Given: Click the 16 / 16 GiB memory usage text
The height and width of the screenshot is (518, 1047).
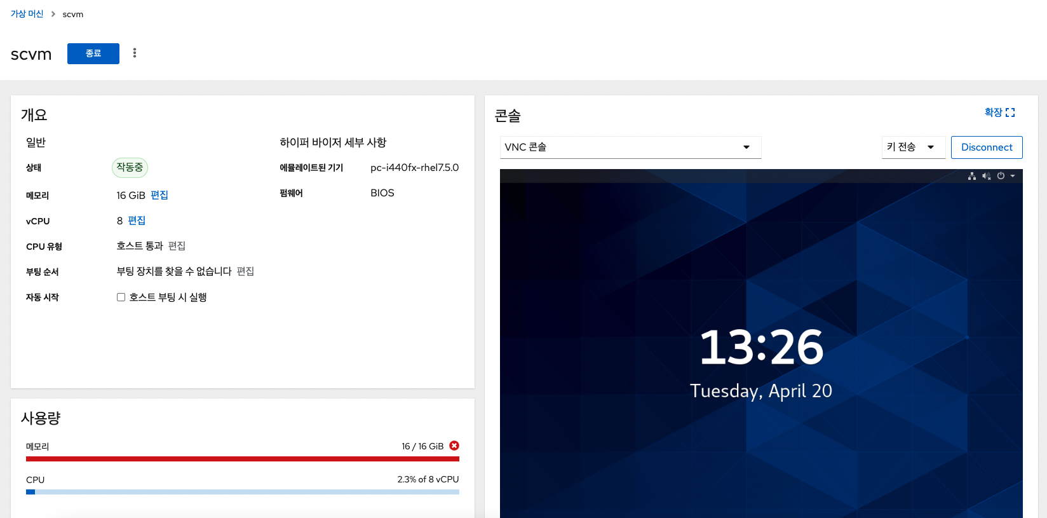Looking at the screenshot, I should pos(422,446).
